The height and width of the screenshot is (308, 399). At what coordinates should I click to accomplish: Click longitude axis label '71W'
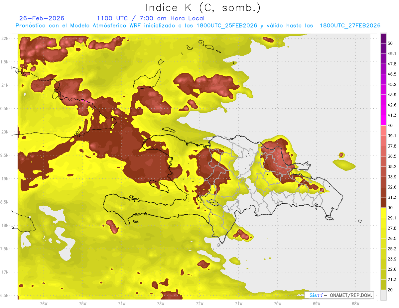pyautogui.click(x=238, y=304)
